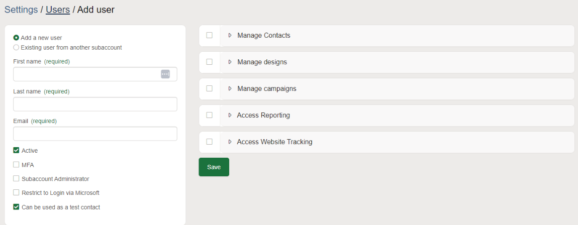
Task: Enable the Manage designs permission checkbox
Action: pyautogui.click(x=209, y=62)
